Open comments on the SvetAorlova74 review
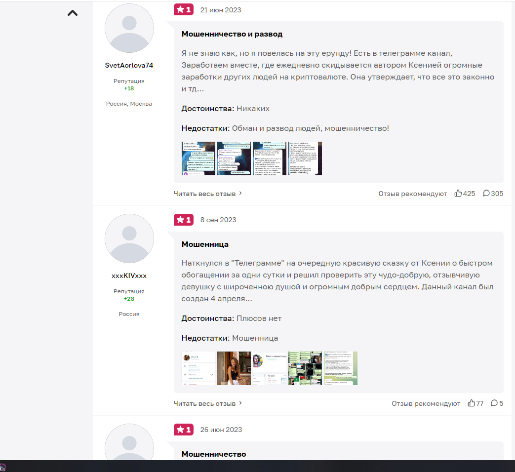Image resolution: width=515 pixels, height=472 pixels. click(x=486, y=194)
